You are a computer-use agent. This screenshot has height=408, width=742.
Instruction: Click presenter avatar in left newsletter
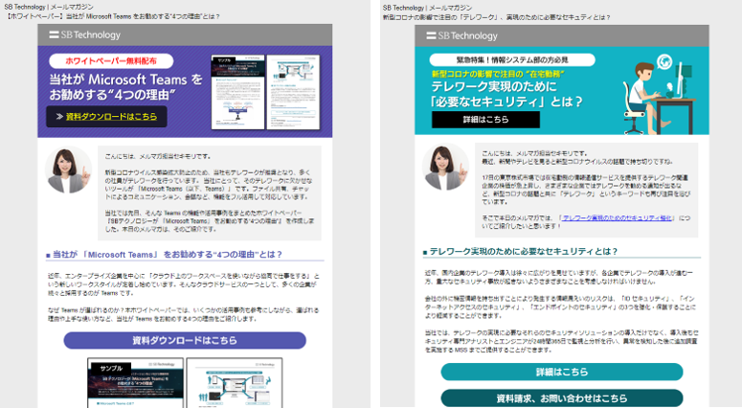click(69, 170)
